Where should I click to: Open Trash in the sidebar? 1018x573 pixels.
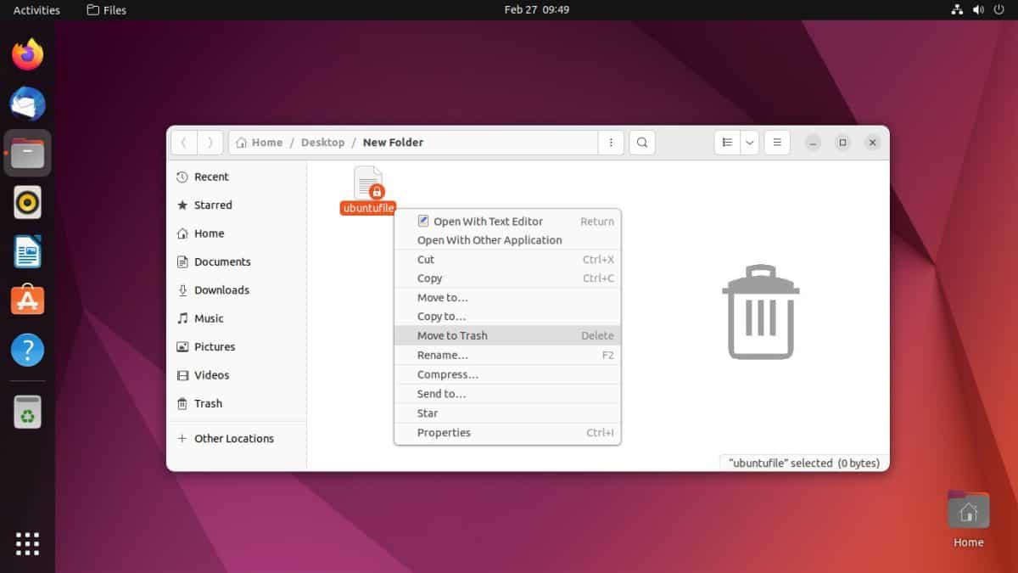(x=237, y=404)
